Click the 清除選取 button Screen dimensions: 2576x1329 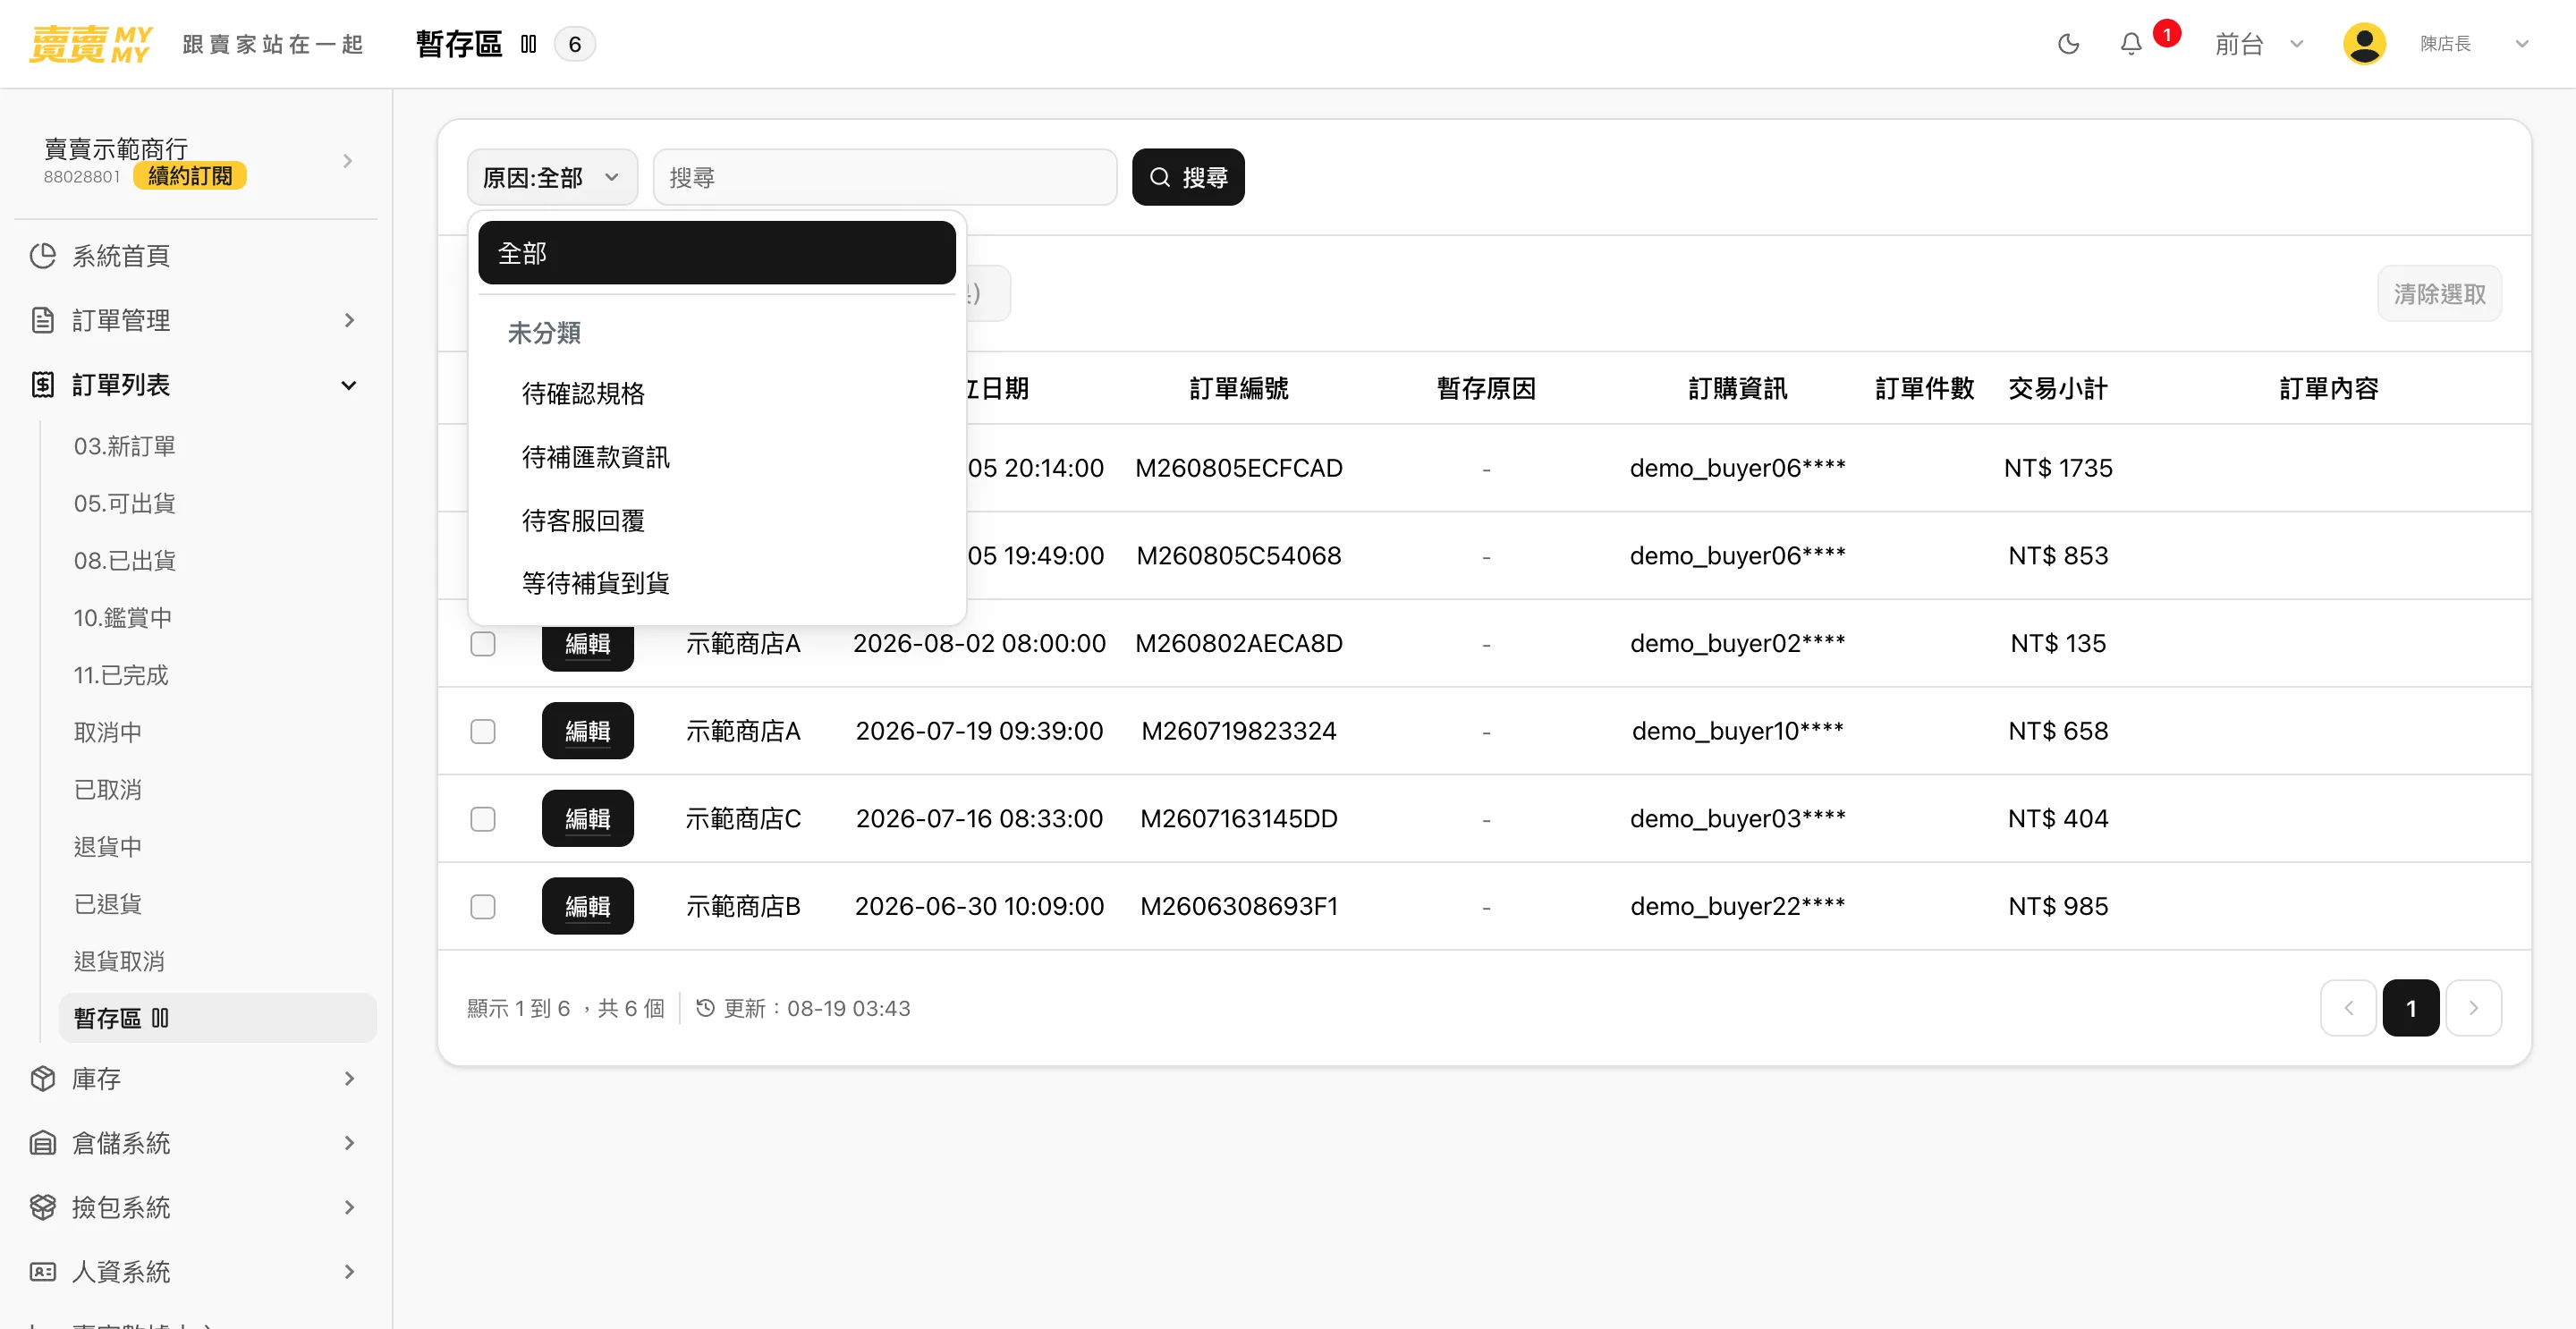pyautogui.click(x=2440, y=294)
